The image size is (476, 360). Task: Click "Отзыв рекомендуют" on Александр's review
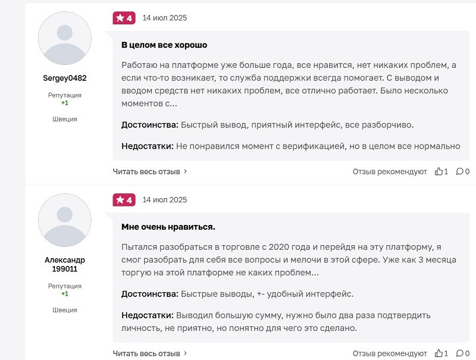pos(390,353)
